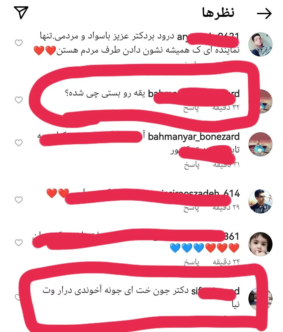This screenshot has height=332, width=283.
Task: Tap the back arrow beside نظرها
Action: [x=264, y=14]
